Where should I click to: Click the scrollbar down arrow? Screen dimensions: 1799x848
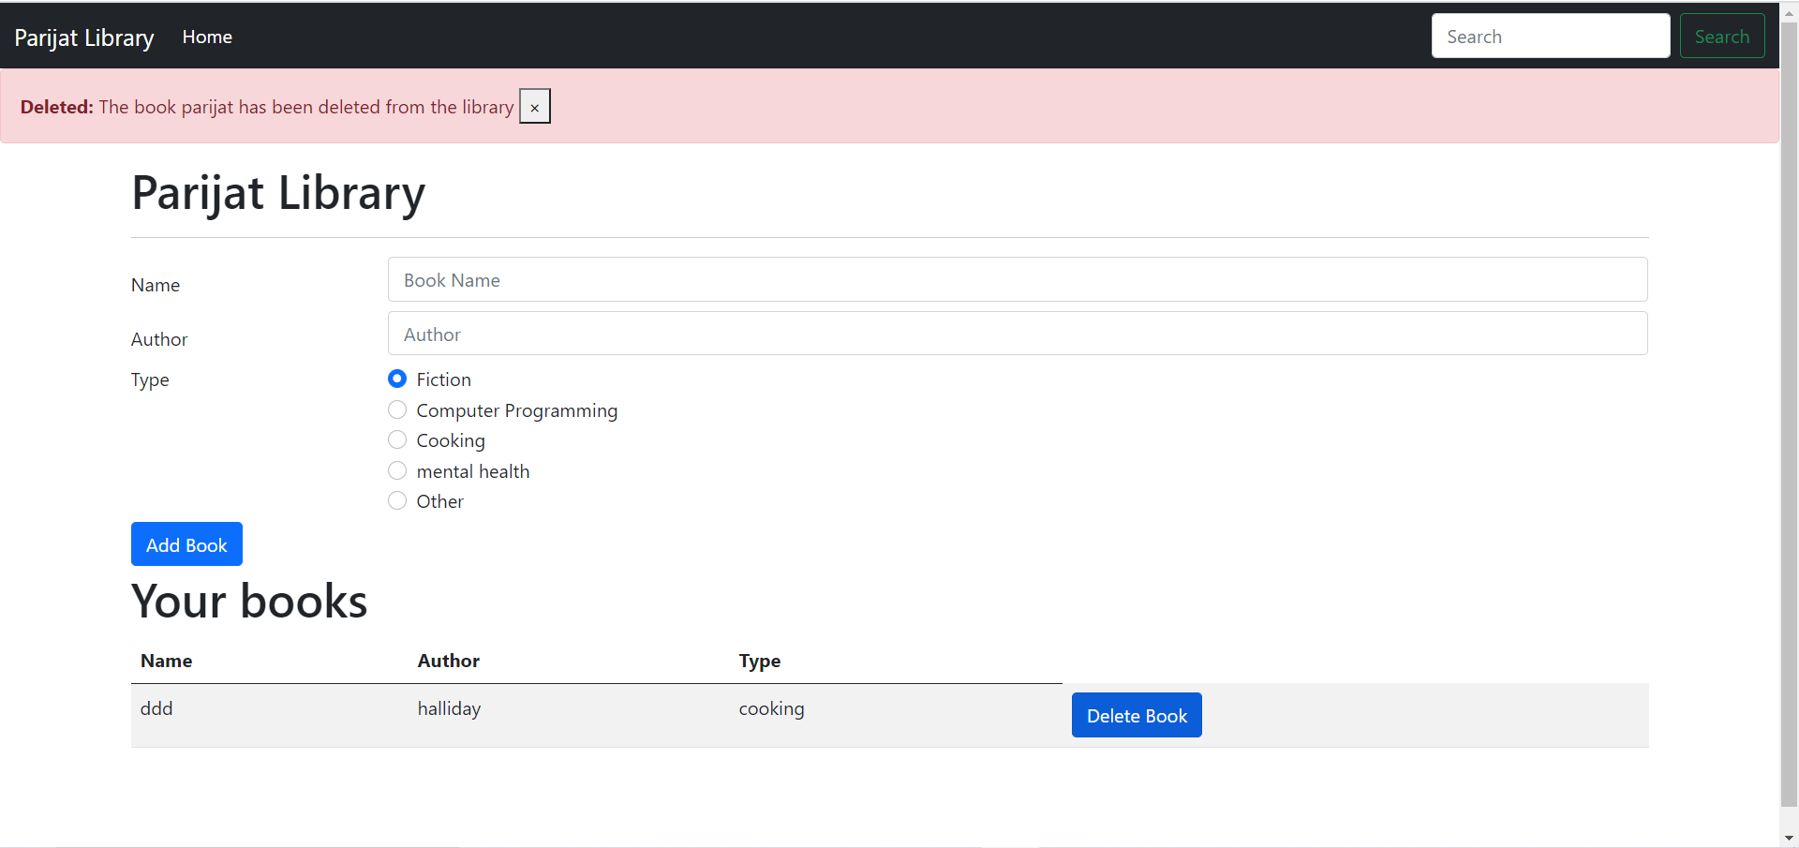(1788, 838)
